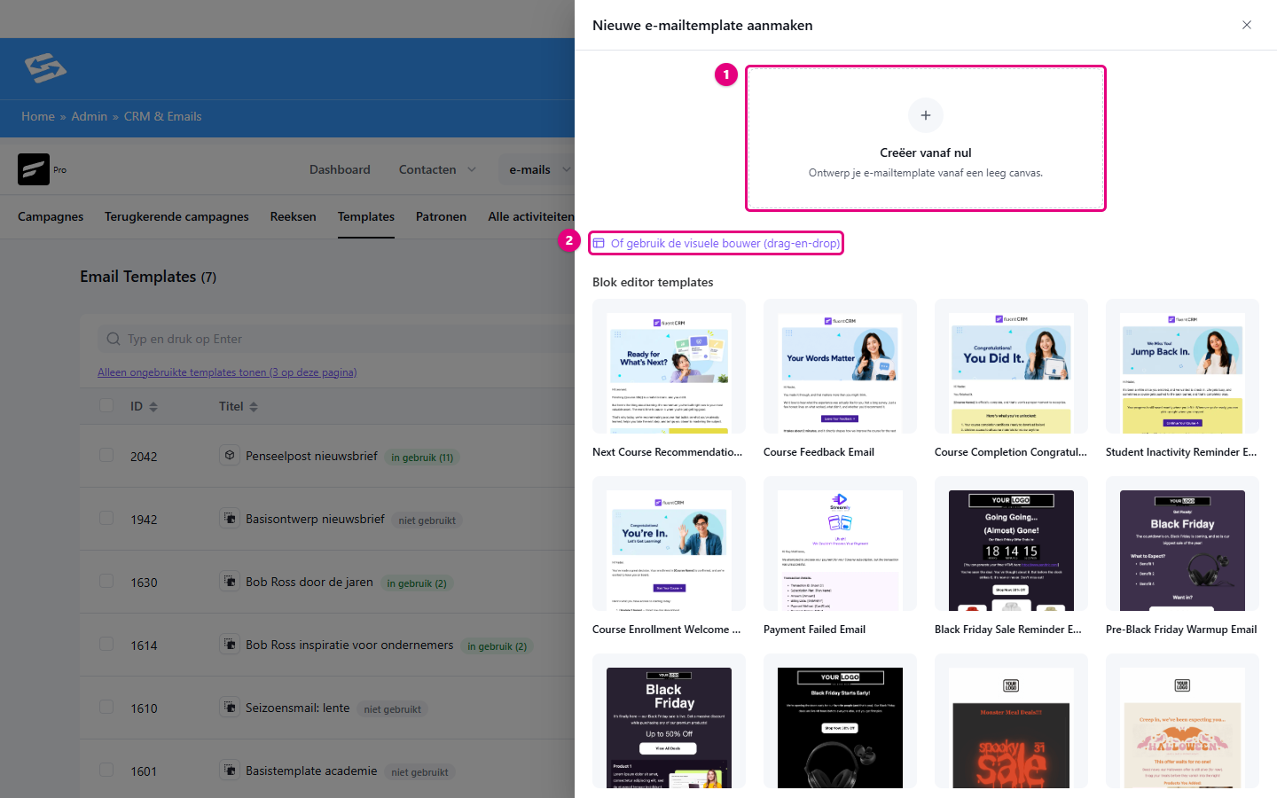Tick the checkbox for template 1630
This screenshot has width=1277, height=798.
(106, 581)
